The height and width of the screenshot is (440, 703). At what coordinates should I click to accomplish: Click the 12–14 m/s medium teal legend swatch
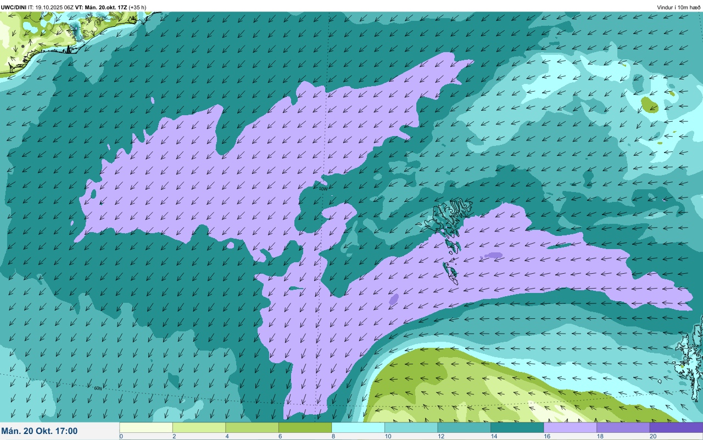click(464, 427)
